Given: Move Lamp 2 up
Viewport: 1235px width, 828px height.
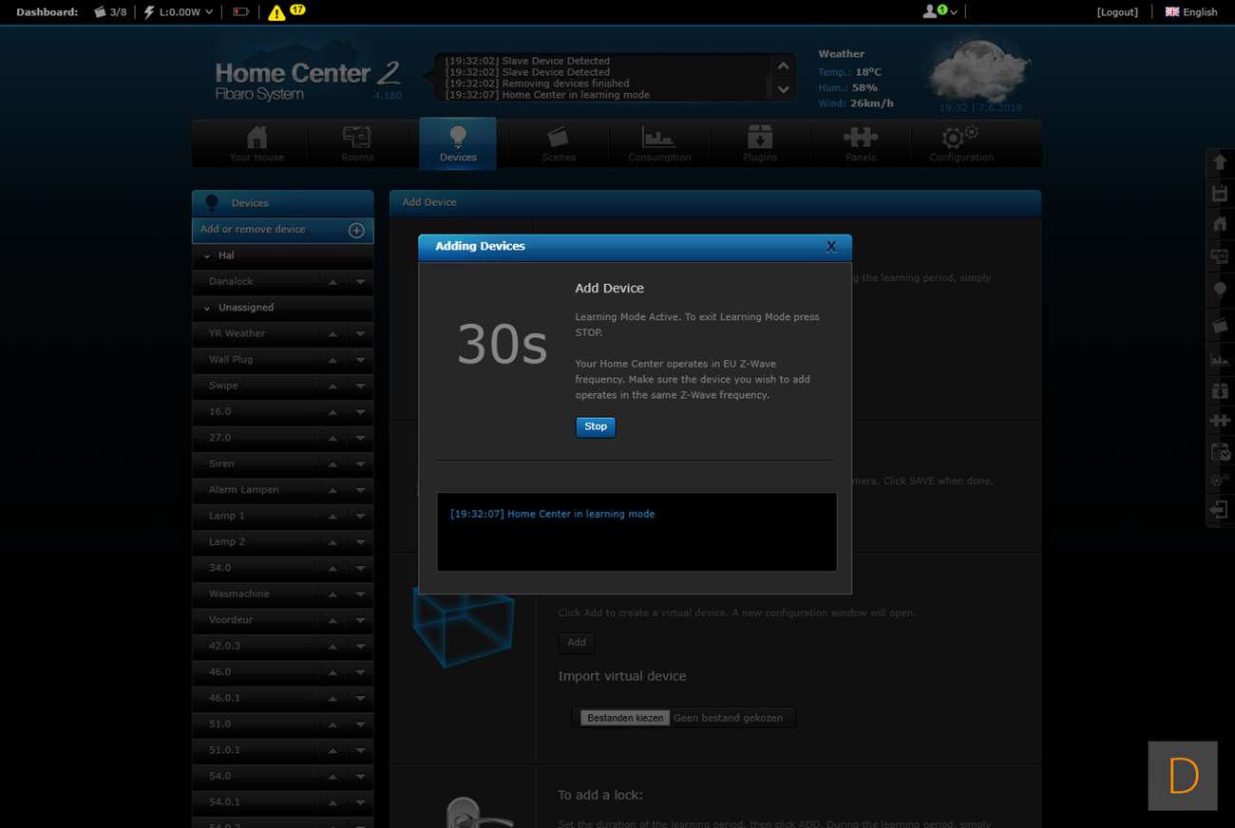Looking at the screenshot, I should (332, 542).
